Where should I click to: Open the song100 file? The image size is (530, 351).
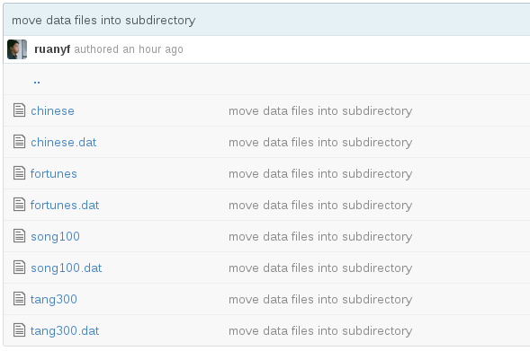click(x=56, y=236)
